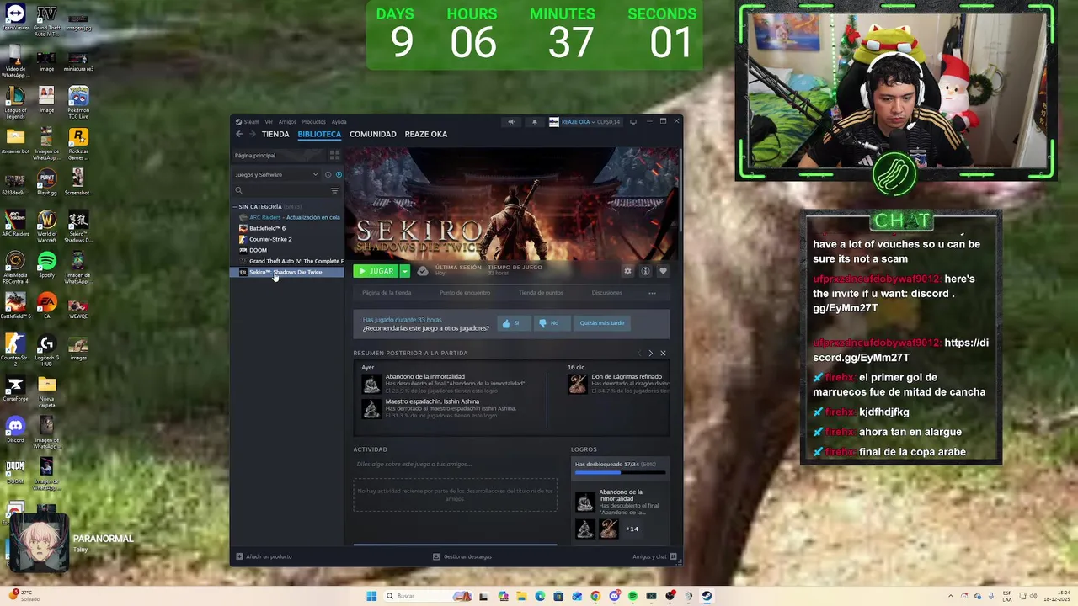The image size is (1078, 606).
Task: Click the Steam back navigation arrow
Action: pos(239,134)
